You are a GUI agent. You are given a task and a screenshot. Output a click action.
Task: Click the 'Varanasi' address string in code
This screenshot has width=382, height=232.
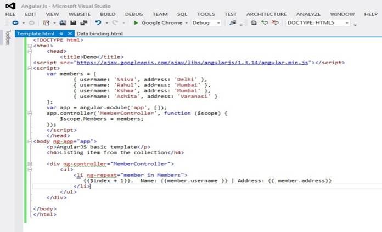pyautogui.click(x=194, y=96)
